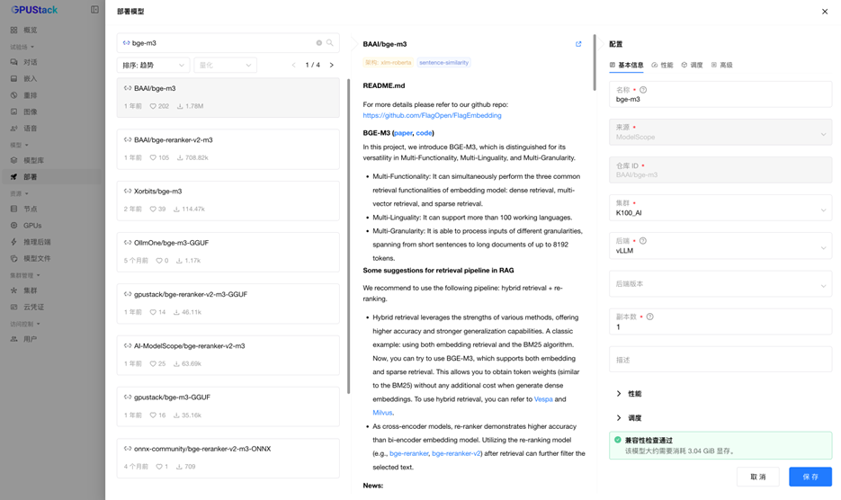This screenshot has width=841, height=500.
Task: Open 语音 audio icon in sidebar
Action: coord(14,129)
